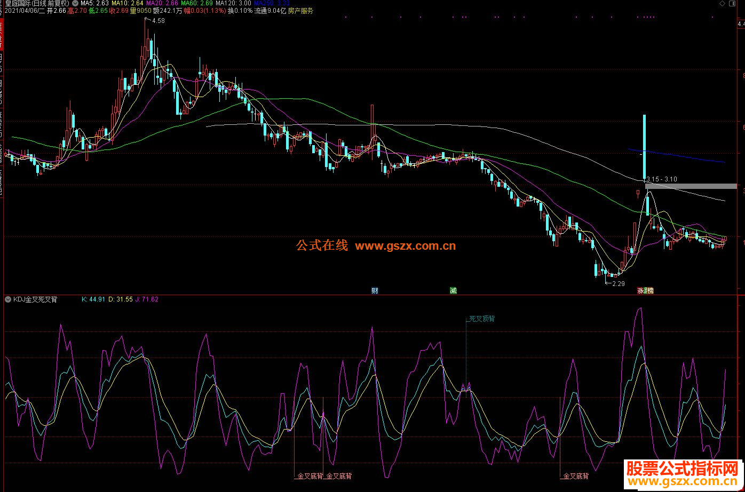Click the red 涨 marker icon
This screenshot has height=492, width=745.
coord(640,291)
